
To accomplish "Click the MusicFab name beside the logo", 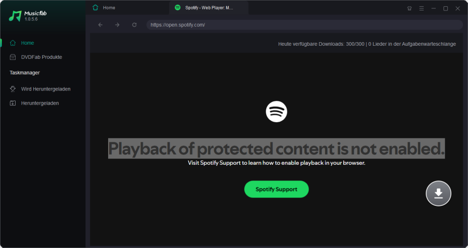I will tap(35, 13).
